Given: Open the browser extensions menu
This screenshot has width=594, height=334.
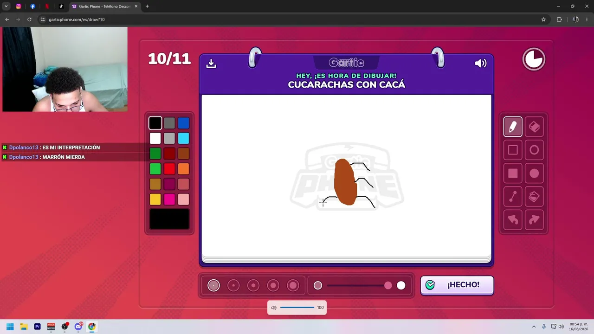Looking at the screenshot, I should (559, 19).
